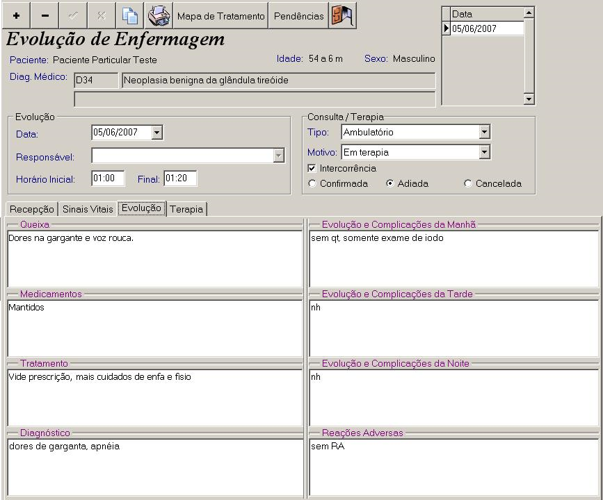
Task: Click the minus delete record icon
Action: pyautogui.click(x=45, y=15)
